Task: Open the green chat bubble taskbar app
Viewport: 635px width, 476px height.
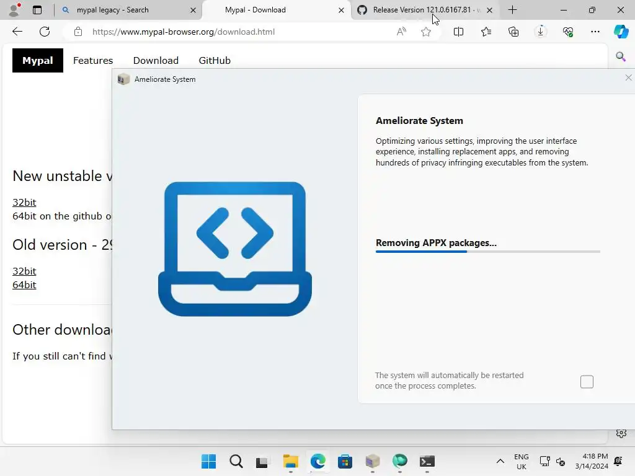Action: pyautogui.click(x=400, y=461)
